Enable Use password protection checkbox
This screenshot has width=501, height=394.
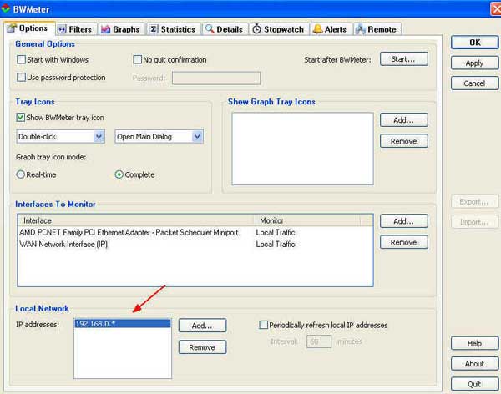pos(21,78)
